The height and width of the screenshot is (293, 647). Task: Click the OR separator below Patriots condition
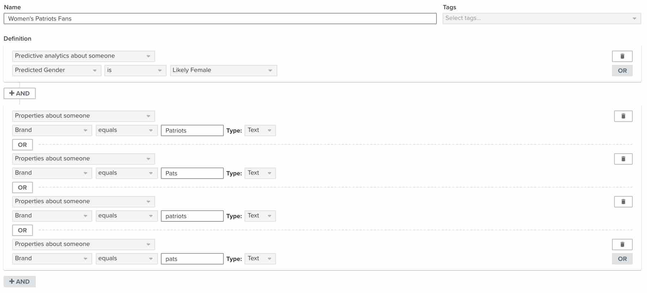[22, 144]
